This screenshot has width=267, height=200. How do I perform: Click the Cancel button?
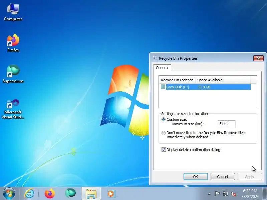tap(223, 177)
